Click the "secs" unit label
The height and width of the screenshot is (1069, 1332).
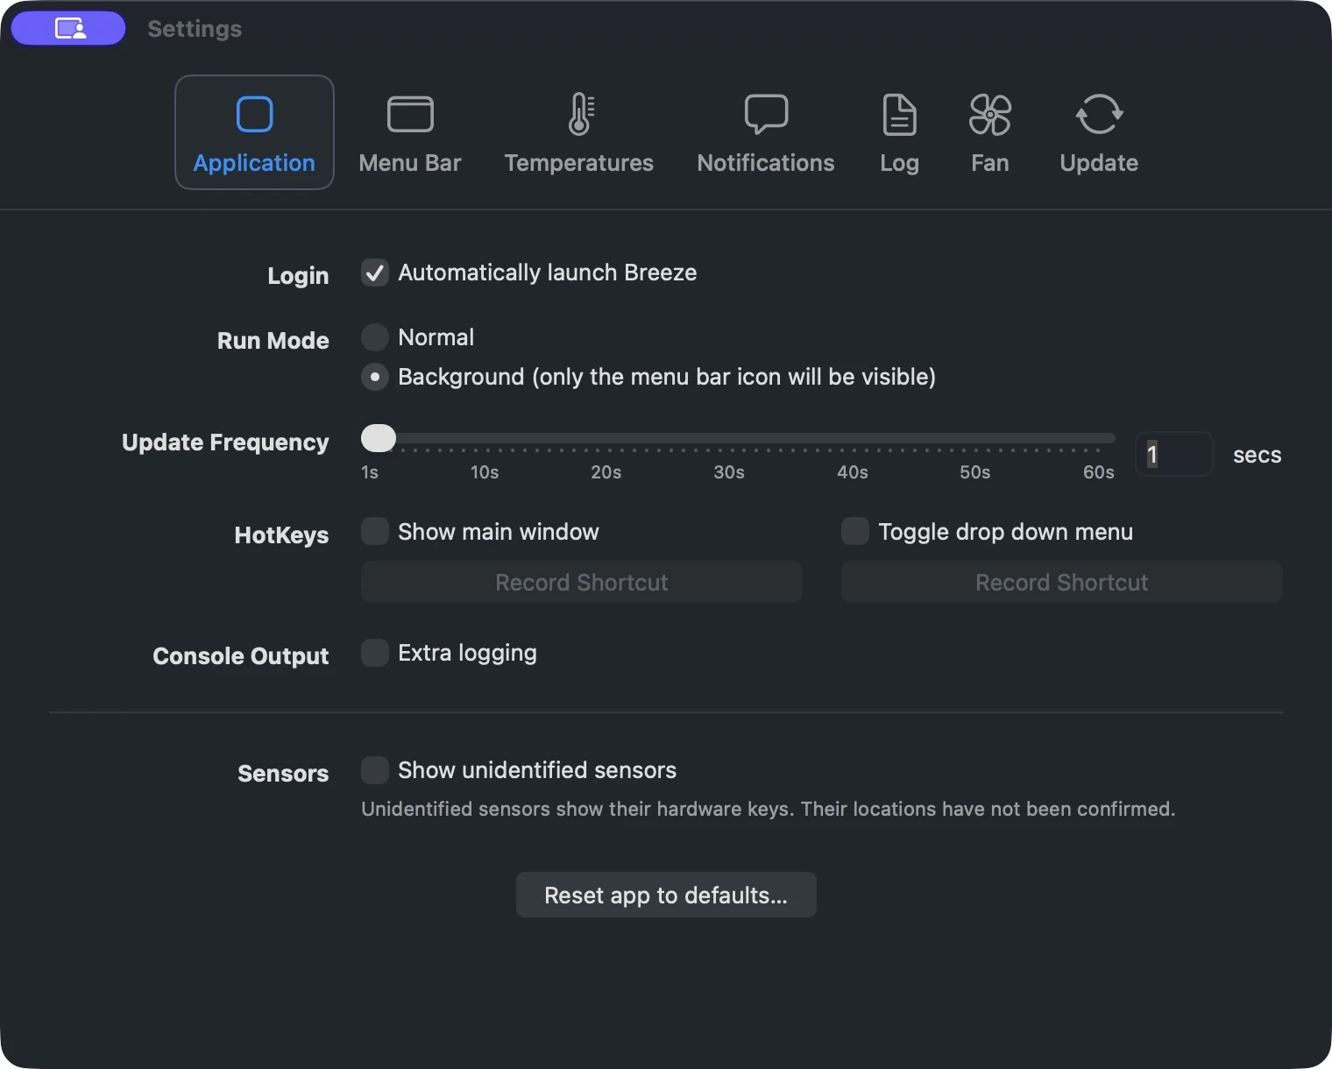[x=1258, y=455]
